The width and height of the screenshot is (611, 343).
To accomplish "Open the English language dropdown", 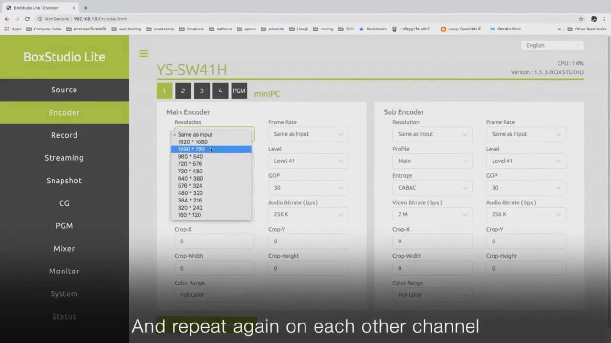I will tap(552, 45).
